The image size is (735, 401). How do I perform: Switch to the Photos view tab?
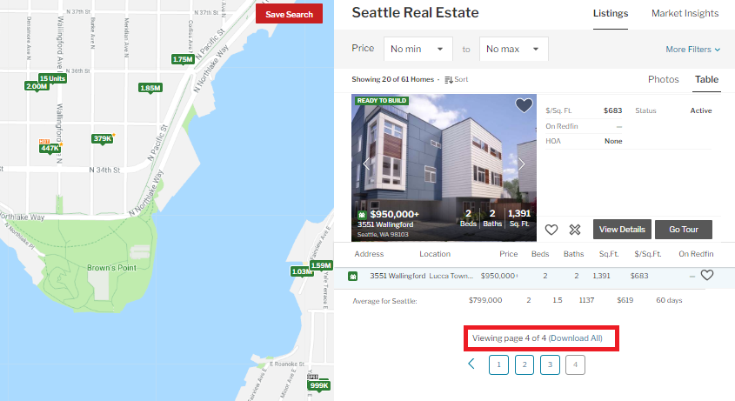[664, 79]
